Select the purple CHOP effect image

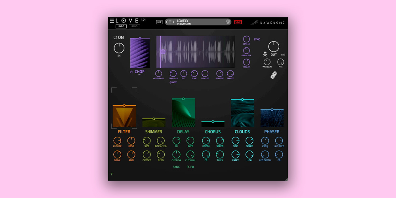click(x=140, y=53)
